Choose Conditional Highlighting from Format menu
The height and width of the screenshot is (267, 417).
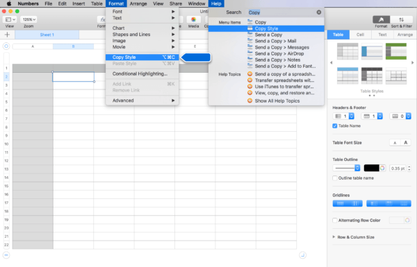[140, 74]
